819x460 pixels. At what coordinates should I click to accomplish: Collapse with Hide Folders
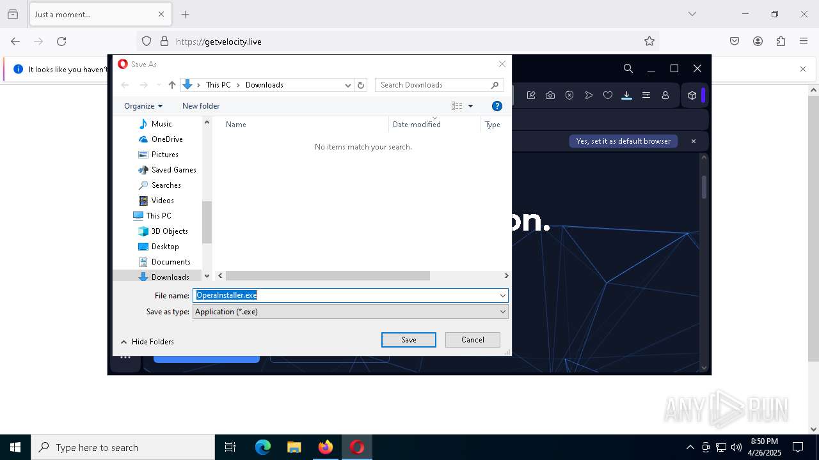point(147,342)
